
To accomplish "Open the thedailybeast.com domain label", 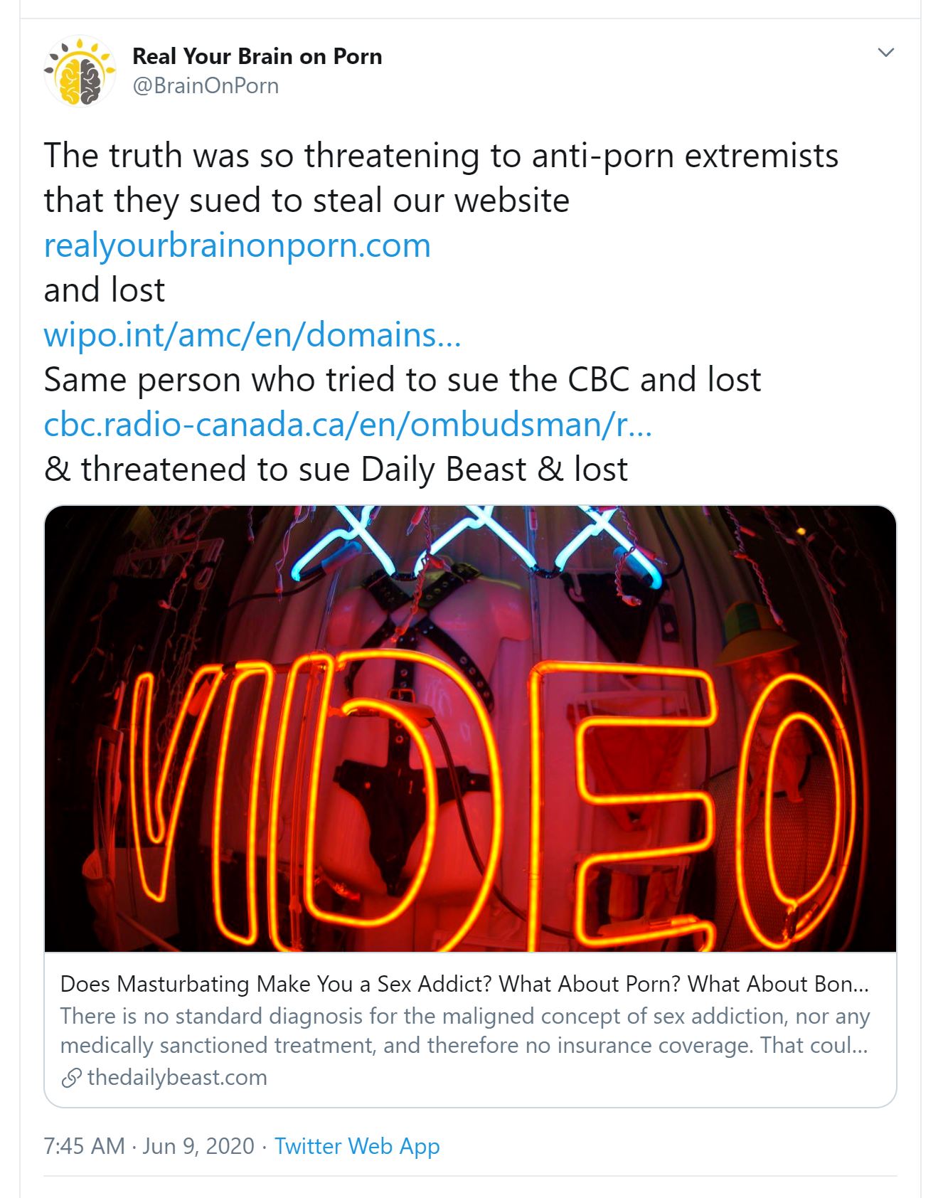I will (177, 1077).
